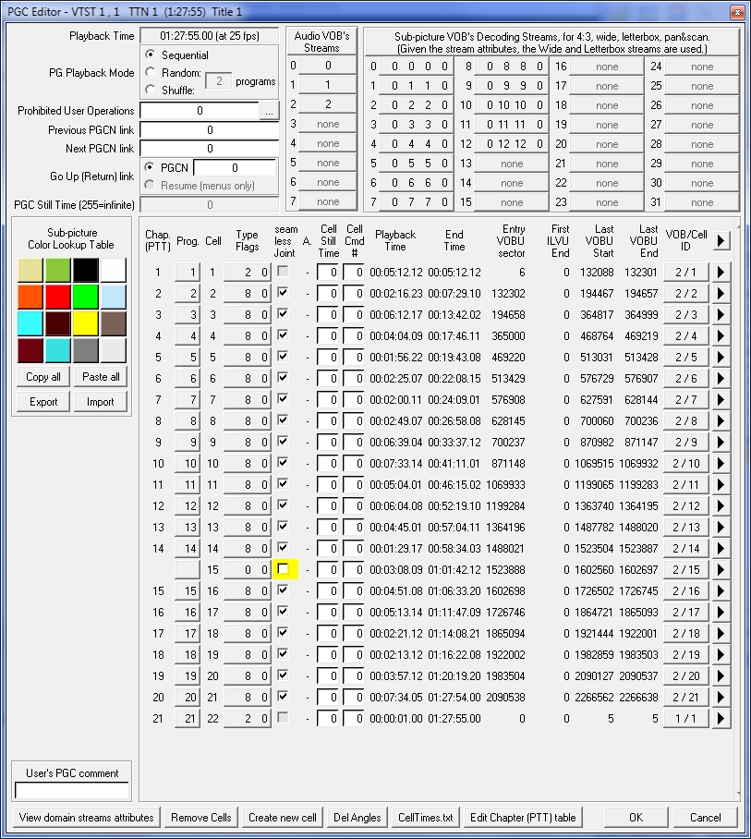Viewport: 751px width, 839px height.
Task: Click the Next PGCN link field
Action: tap(210, 148)
